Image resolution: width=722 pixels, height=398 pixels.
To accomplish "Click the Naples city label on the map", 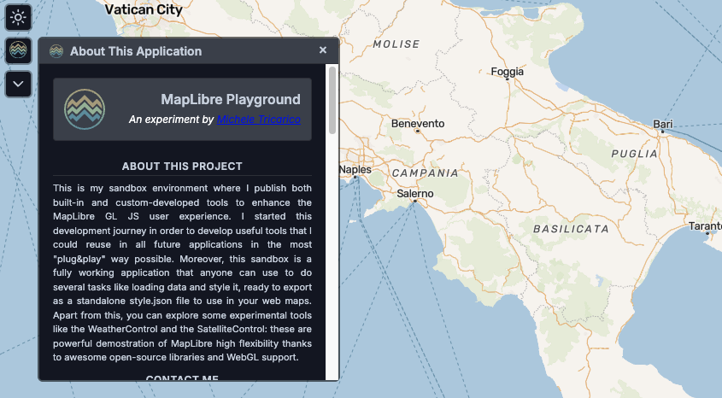I will 355,170.
